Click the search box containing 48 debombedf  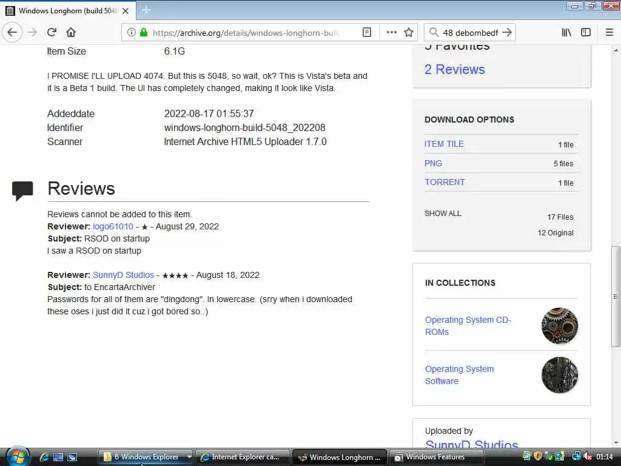coord(471,33)
